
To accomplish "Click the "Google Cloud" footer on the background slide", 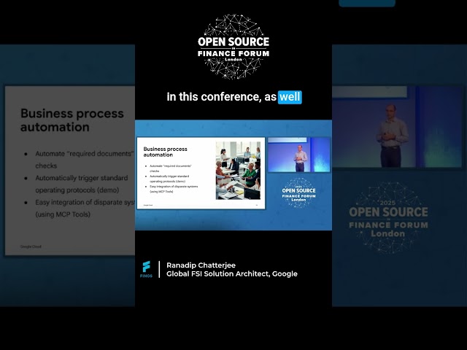I will [x=31, y=246].
